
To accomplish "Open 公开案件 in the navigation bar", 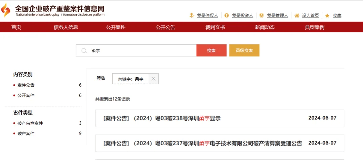I will (x=116, y=27).
